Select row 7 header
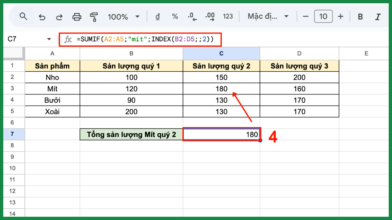The image size is (392, 220). [x=12, y=134]
